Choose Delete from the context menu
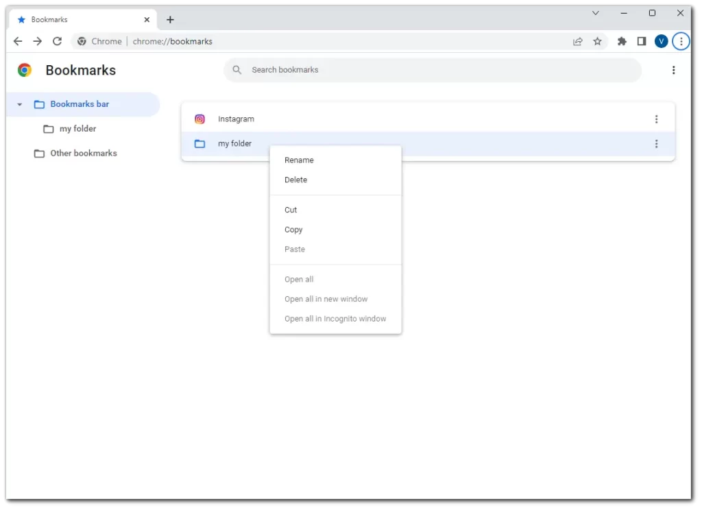Image resolution: width=702 pixels, height=510 pixels. coord(335,180)
